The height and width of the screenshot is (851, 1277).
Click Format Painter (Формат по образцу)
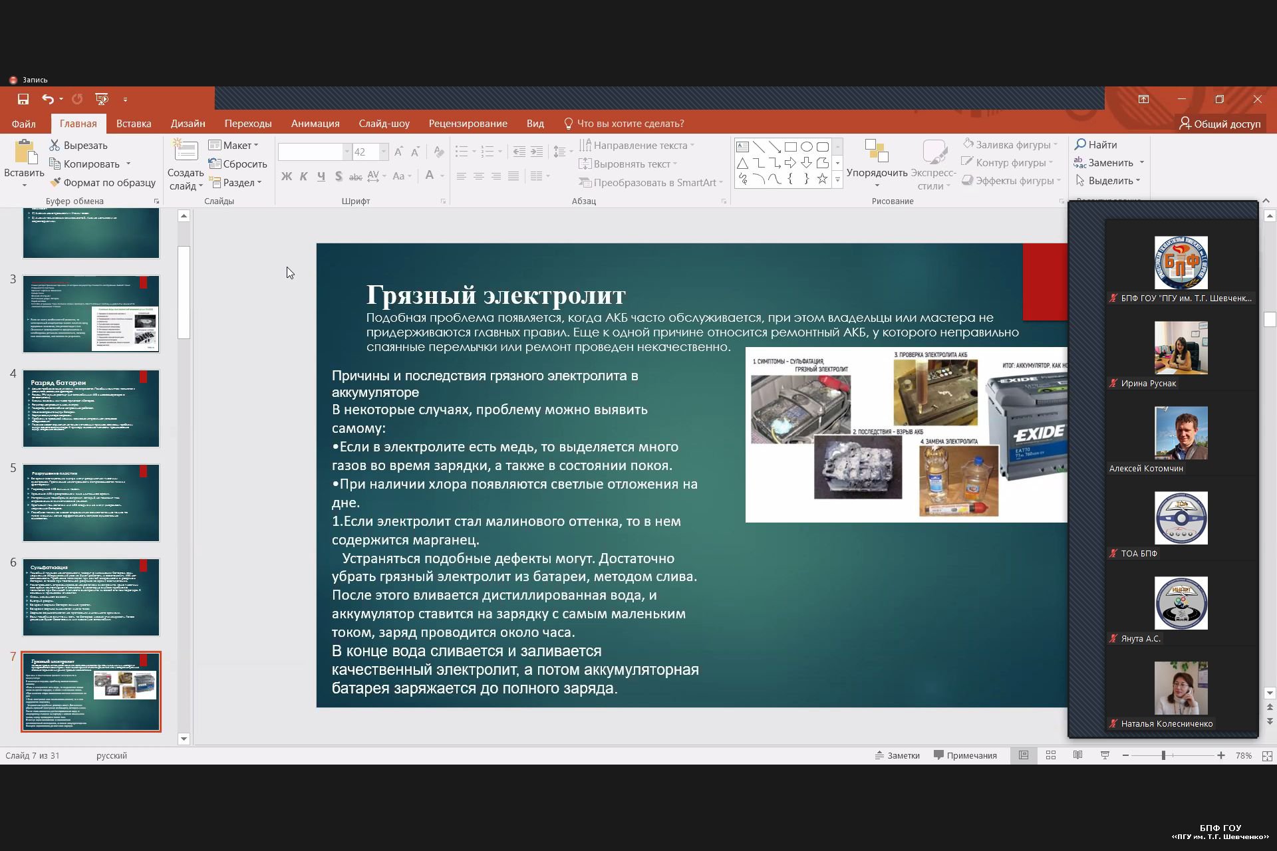click(103, 182)
